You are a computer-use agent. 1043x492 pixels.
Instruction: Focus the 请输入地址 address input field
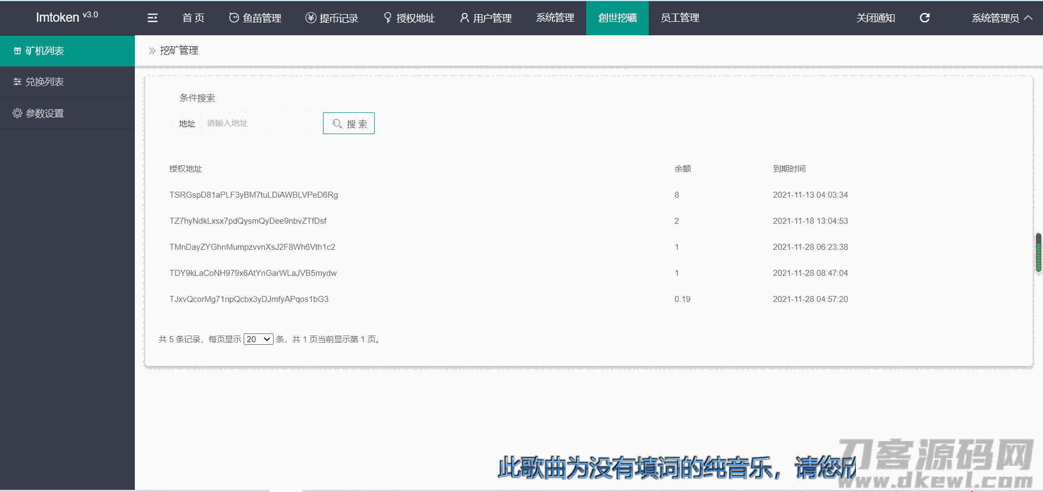tap(258, 123)
